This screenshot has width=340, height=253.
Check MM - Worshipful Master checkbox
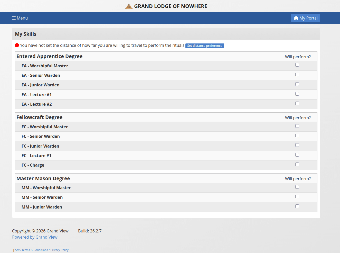[297, 187]
